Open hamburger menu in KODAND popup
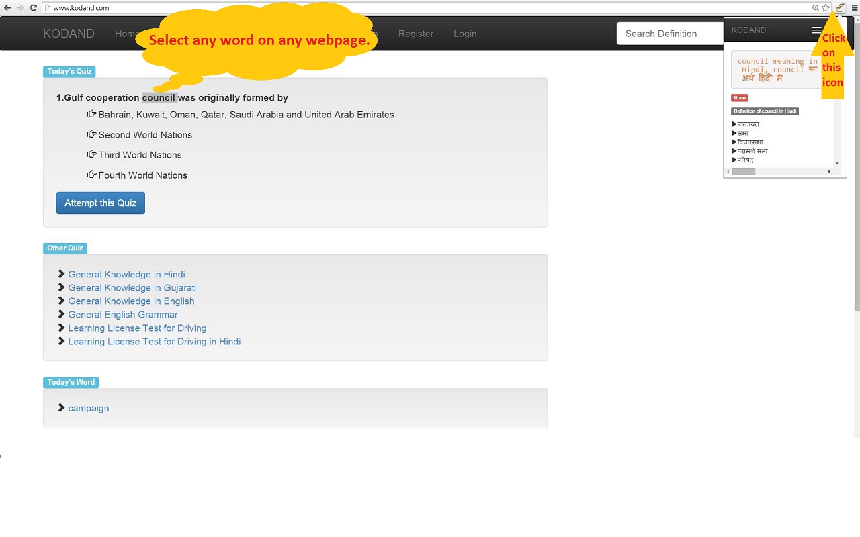Image resolution: width=860 pixels, height=537 pixels. pyautogui.click(x=816, y=30)
